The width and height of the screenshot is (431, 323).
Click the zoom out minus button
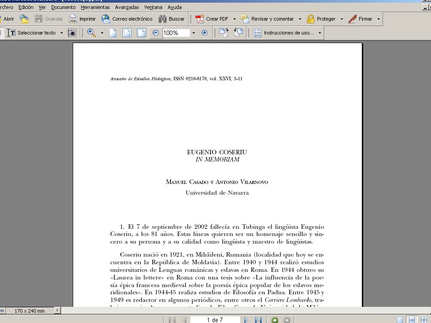(156, 33)
